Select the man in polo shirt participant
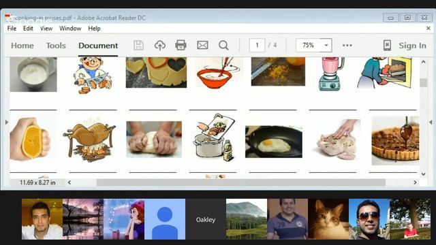This screenshot has height=245, width=436. coord(287,219)
